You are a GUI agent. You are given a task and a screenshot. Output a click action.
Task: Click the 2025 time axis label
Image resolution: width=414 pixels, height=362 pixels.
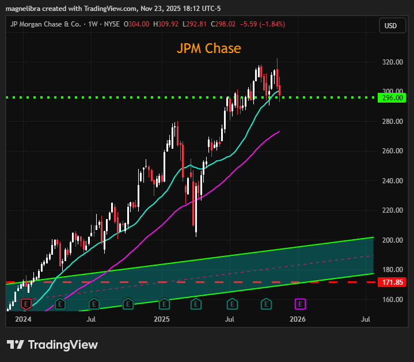[x=162, y=319]
